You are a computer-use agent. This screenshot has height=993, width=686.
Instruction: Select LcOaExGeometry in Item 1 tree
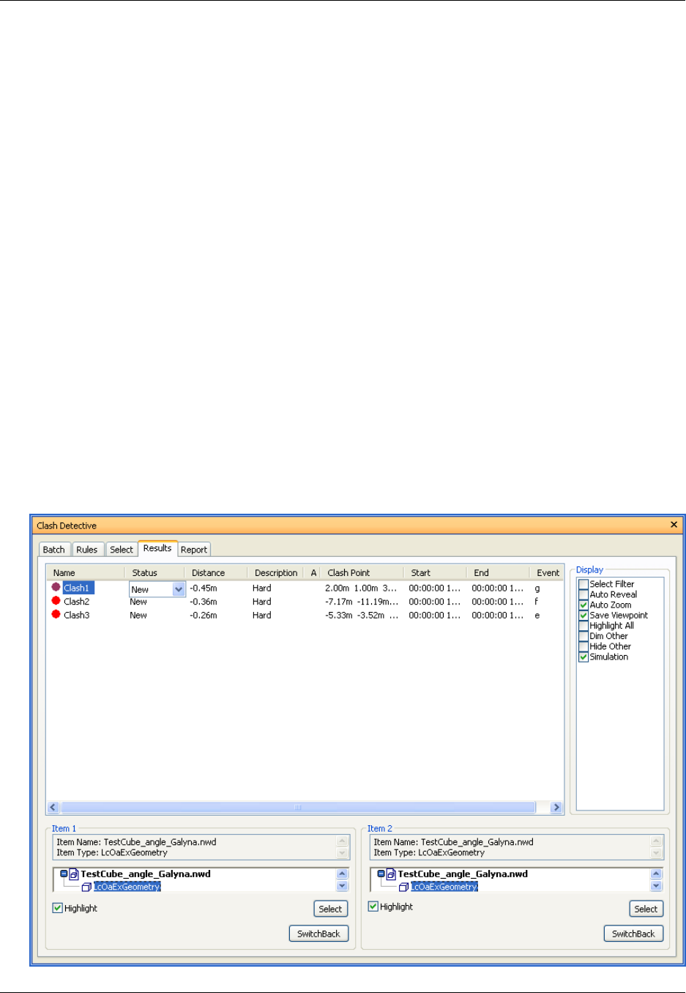click(x=127, y=887)
